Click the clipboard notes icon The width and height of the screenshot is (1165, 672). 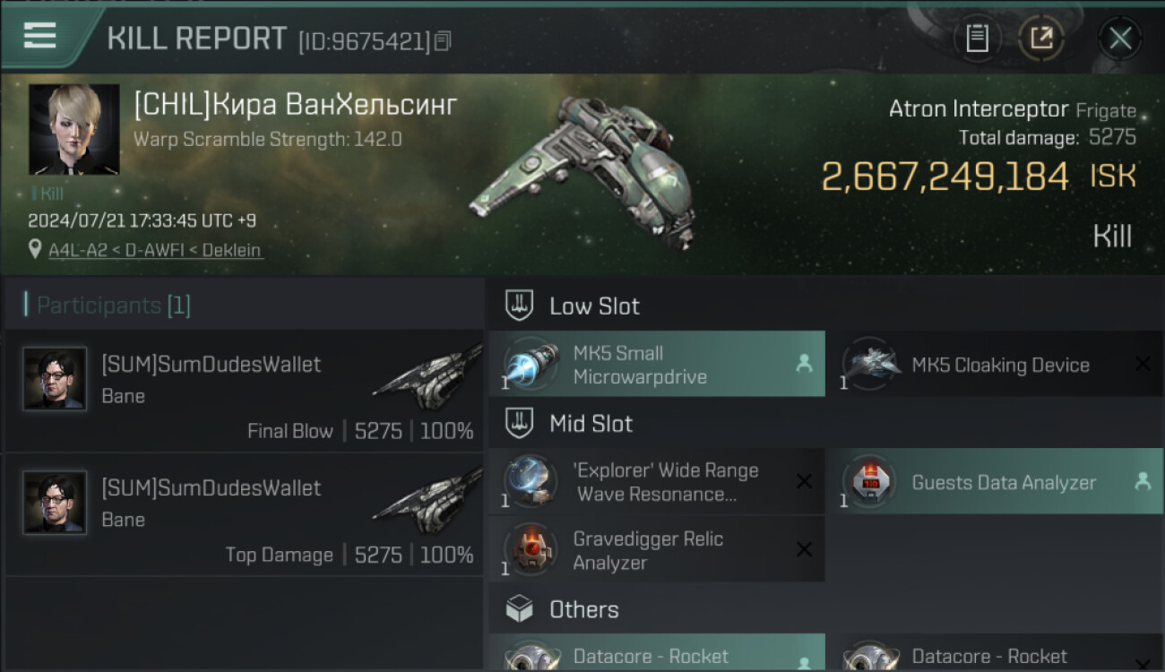(x=977, y=38)
